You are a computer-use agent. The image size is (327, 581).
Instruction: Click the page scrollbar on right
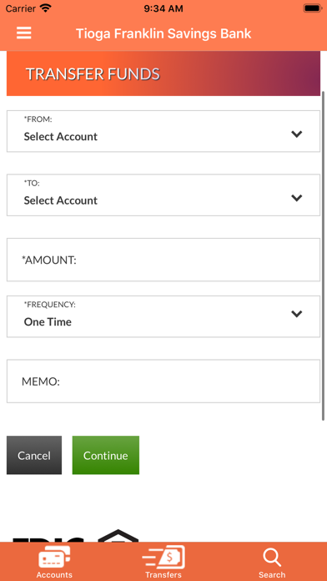click(x=323, y=255)
